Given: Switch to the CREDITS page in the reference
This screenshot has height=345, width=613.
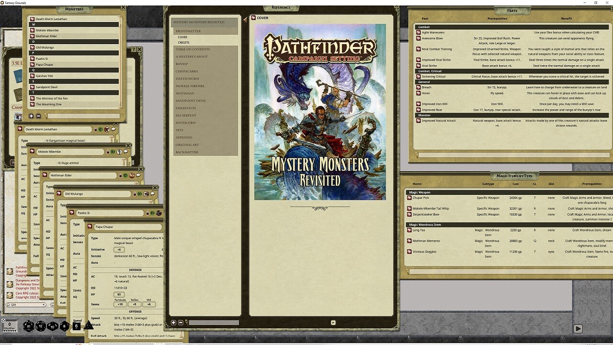Looking at the screenshot, I should point(184,42).
